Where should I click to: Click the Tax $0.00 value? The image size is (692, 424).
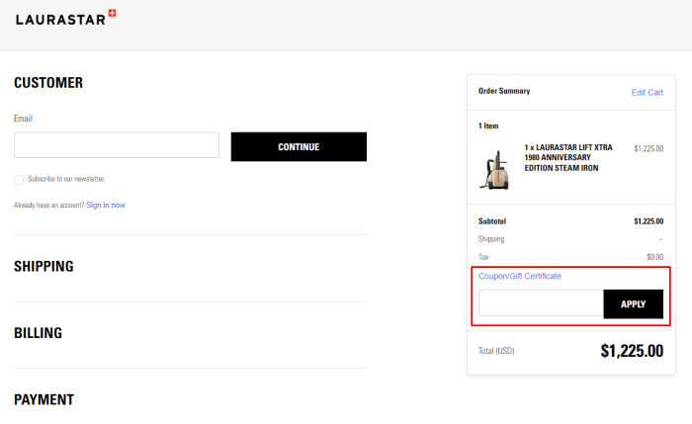click(654, 257)
